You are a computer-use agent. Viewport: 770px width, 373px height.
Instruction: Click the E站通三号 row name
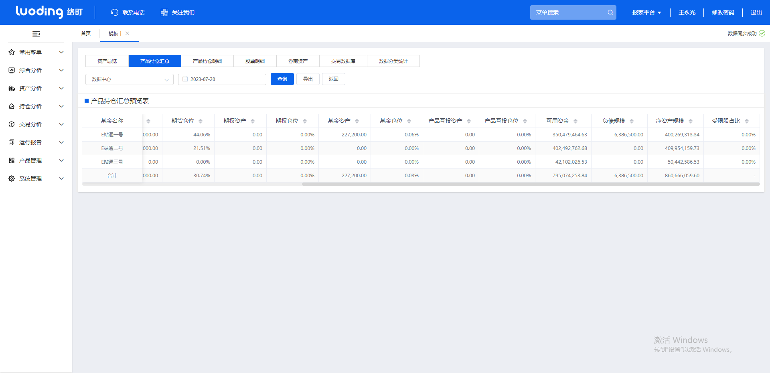pyautogui.click(x=112, y=162)
